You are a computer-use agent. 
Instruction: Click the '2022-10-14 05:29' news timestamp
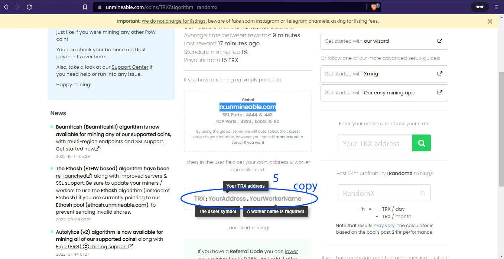point(73,156)
